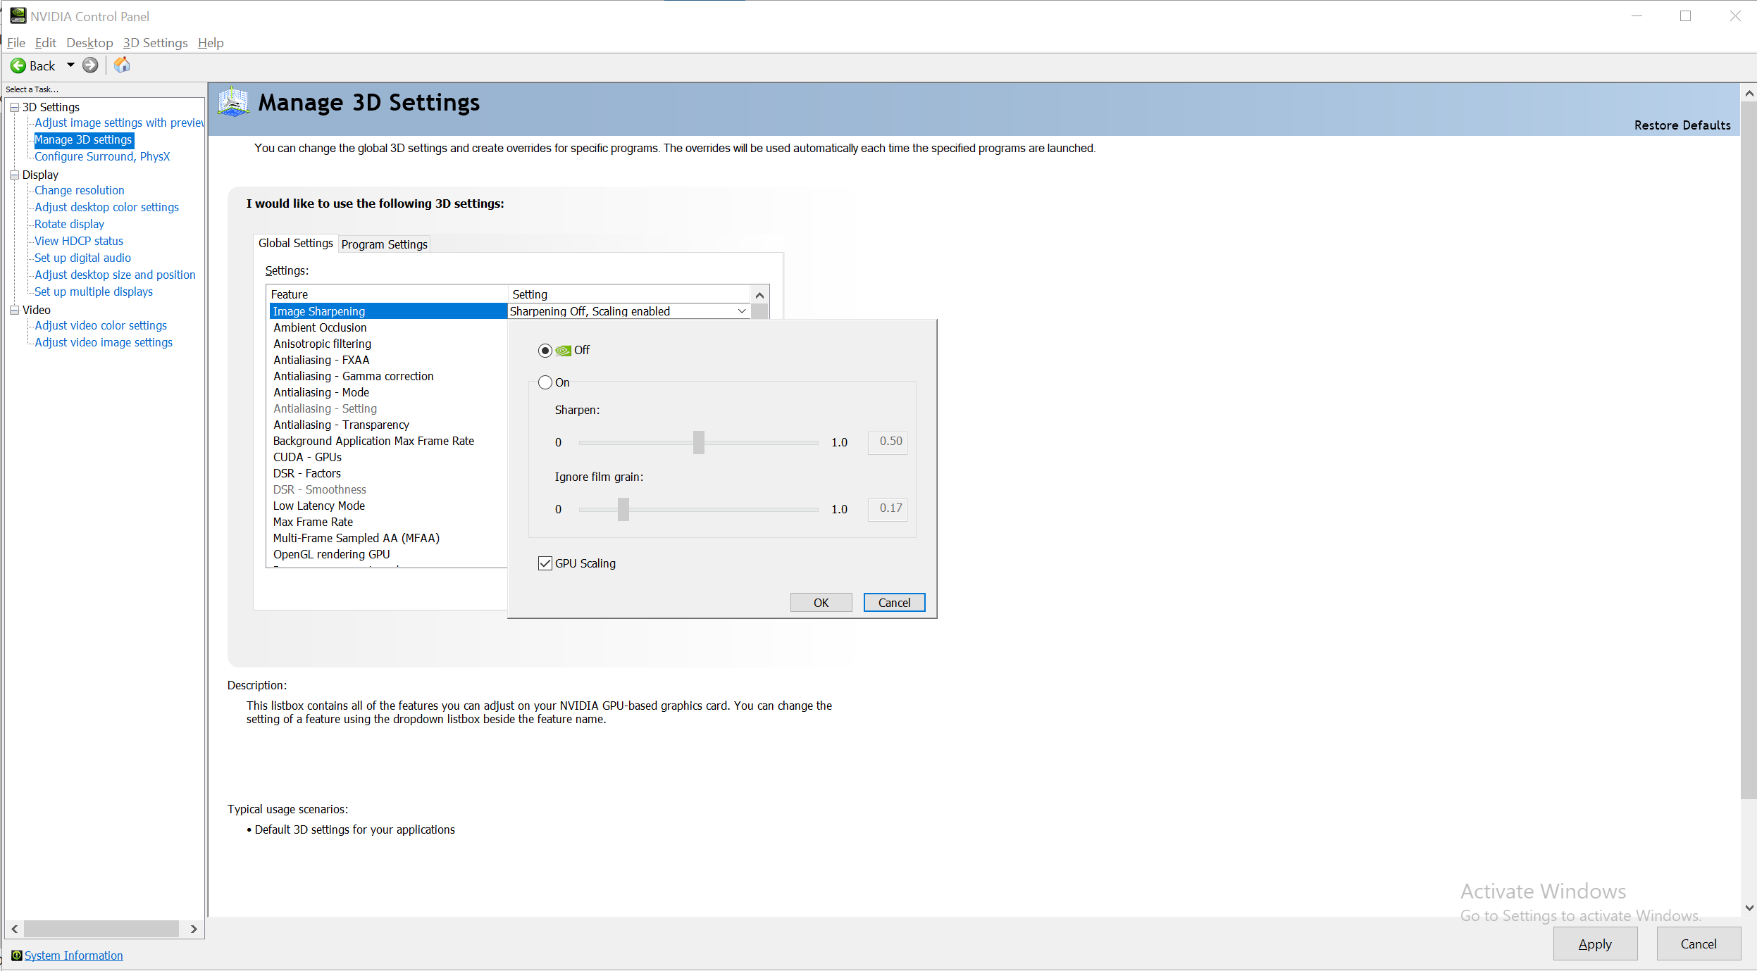The width and height of the screenshot is (1757, 971).
Task: Select Antialiasing - Transparency row
Action: 388,425
